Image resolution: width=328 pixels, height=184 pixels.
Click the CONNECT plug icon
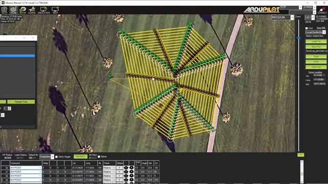coord(322,10)
